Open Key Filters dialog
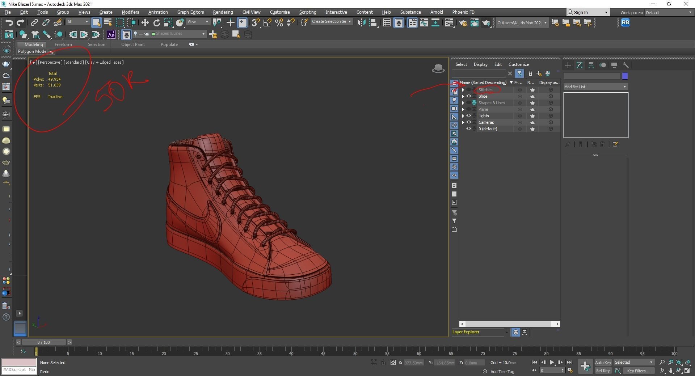Image resolution: width=695 pixels, height=376 pixels. coord(638,371)
